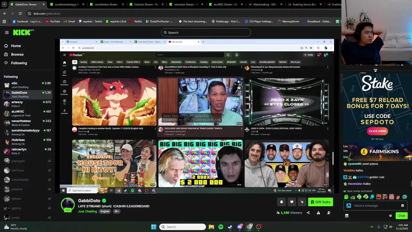
Task: Open the Gmail bookmark
Action: coord(69,22)
